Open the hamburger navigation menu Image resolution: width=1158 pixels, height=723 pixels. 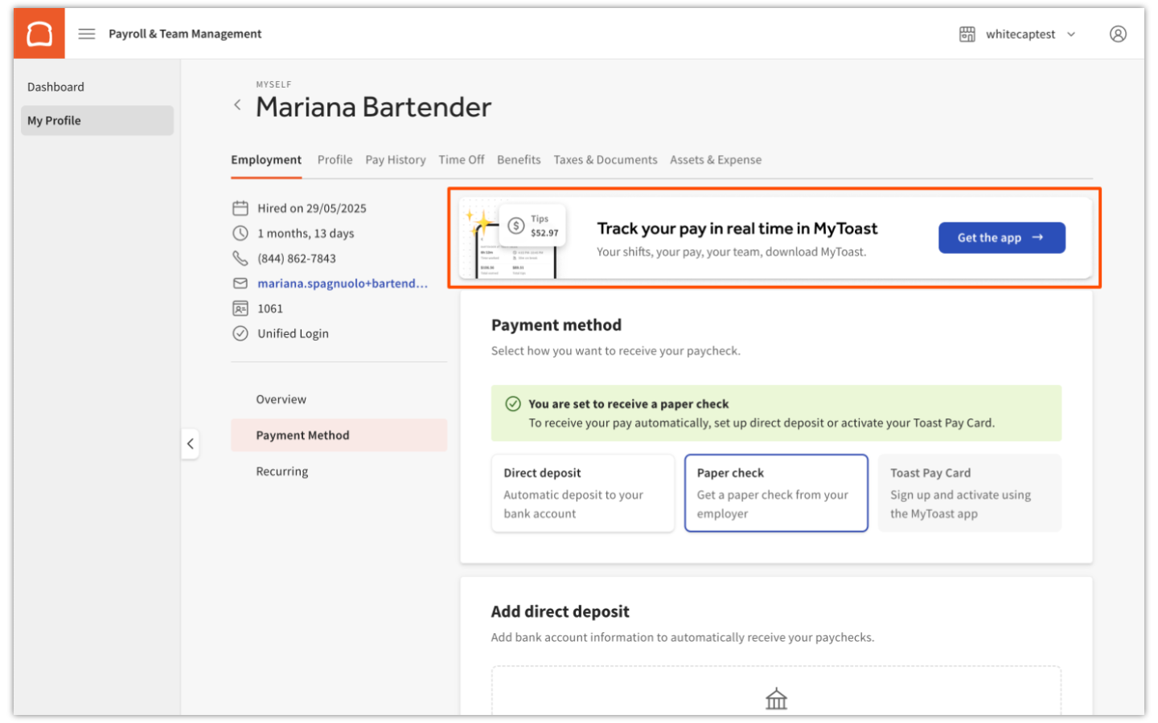[x=86, y=34]
